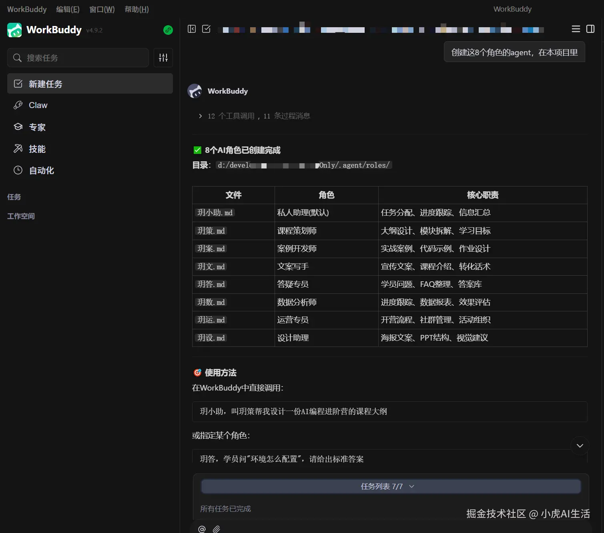This screenshot has width=604, height=533.
Task: Click the WorkBuddy logo icon in sidebar
Action: coord(14,30)
